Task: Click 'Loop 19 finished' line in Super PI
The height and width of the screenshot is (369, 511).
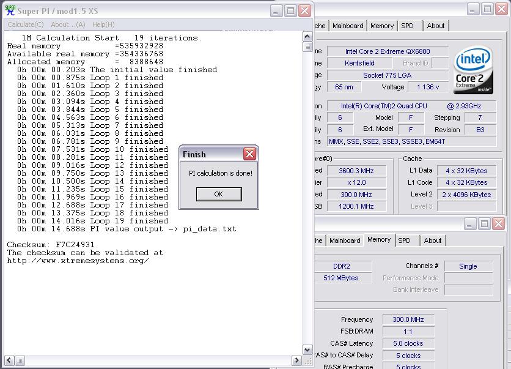Action: [x=93, y=221]
